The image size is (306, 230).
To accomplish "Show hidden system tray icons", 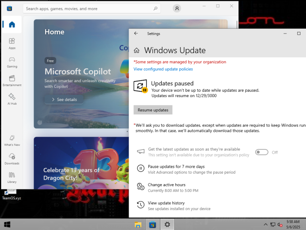I will click(266, 224).
